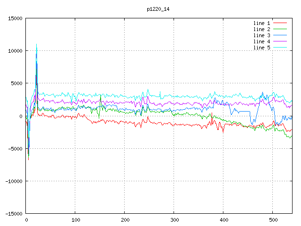Select the 'line 2' legend label
The height and width of the screenshot is (226, 301).
[261, 29]
